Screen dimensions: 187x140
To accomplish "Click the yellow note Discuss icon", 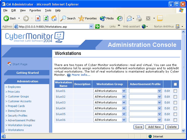I will coord(160,18).
